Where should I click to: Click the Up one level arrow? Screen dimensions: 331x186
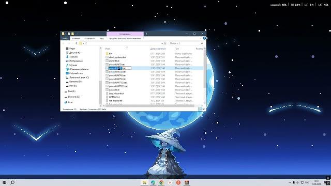coord(76,43)
